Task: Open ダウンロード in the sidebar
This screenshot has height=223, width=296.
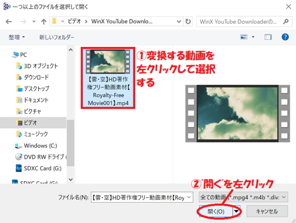Action: click(x=36, y=77)
